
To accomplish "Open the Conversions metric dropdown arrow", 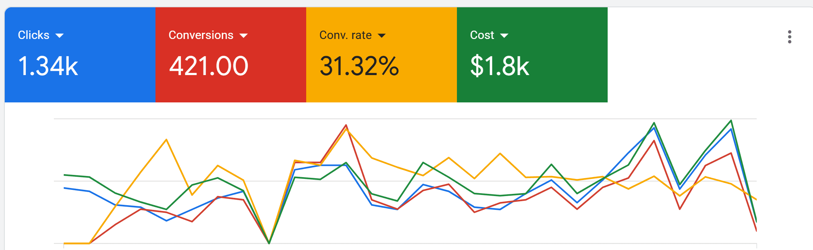I will tap(244, 36).
